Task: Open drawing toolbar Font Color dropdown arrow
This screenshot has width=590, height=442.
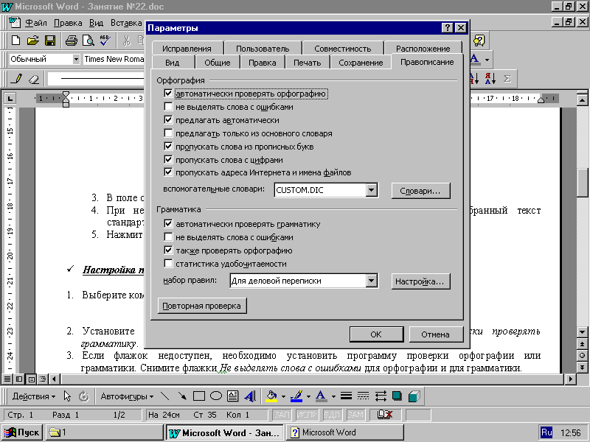Action: point(333,396)
